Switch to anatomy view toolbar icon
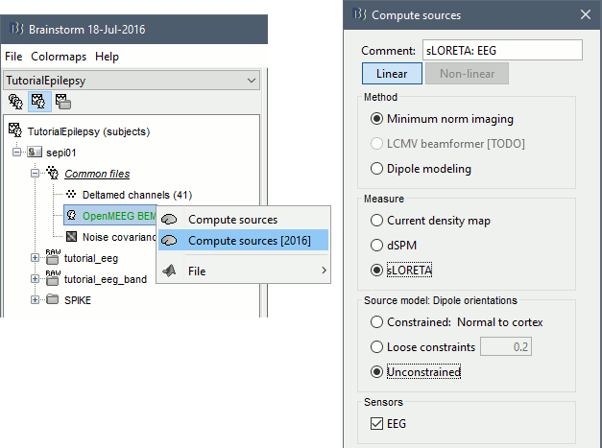The width and height of the screenshot is (602, 448). [15, 101]
